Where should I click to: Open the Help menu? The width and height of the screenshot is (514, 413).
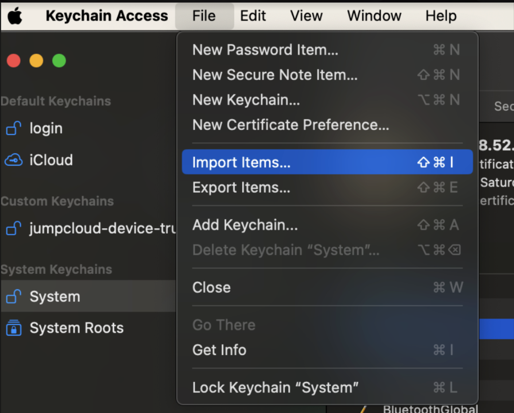click(441, 16)
